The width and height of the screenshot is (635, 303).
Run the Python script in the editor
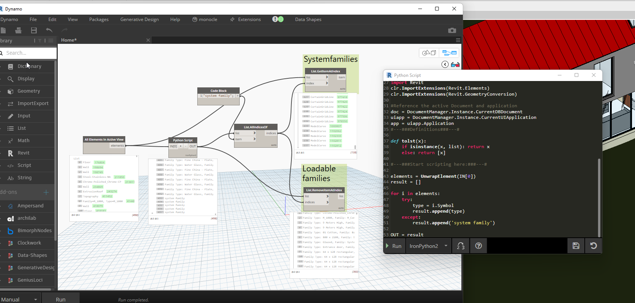[394, 246]
